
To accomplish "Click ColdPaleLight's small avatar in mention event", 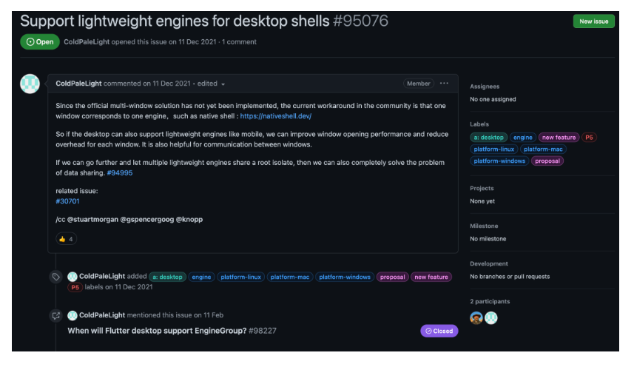I will click(x=72, y=315).
